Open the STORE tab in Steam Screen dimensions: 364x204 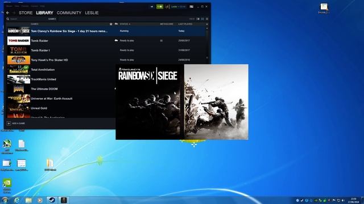click(26, 12)
